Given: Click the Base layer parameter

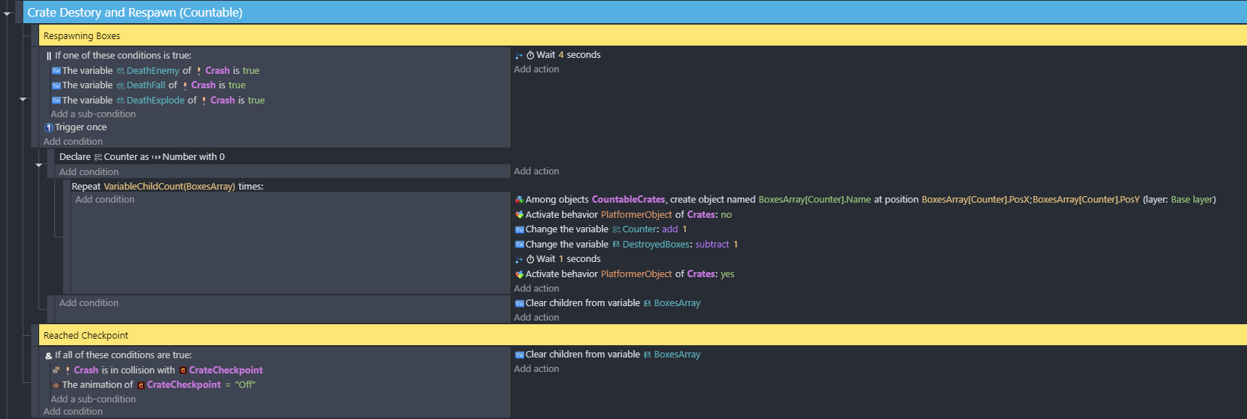Looking at the screenshot, I should (1193, 200).
